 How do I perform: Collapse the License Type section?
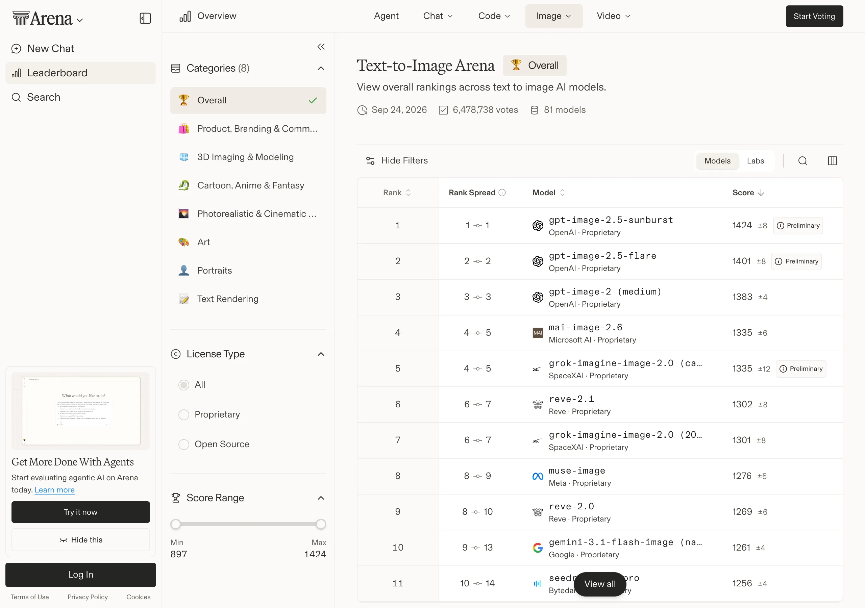click(x=321, y=354)
